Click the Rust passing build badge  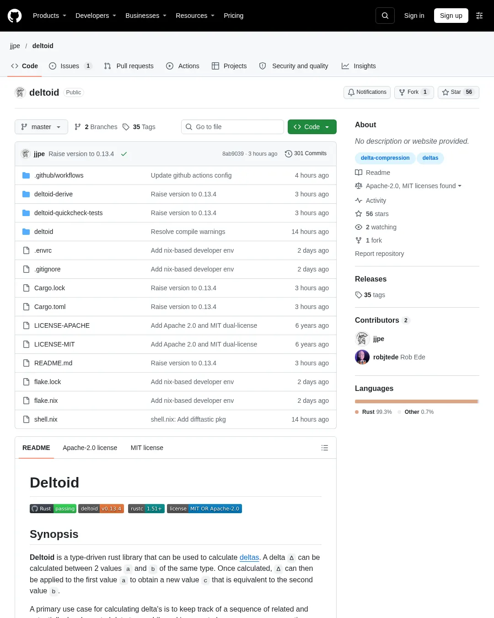(x=53, y=509)
